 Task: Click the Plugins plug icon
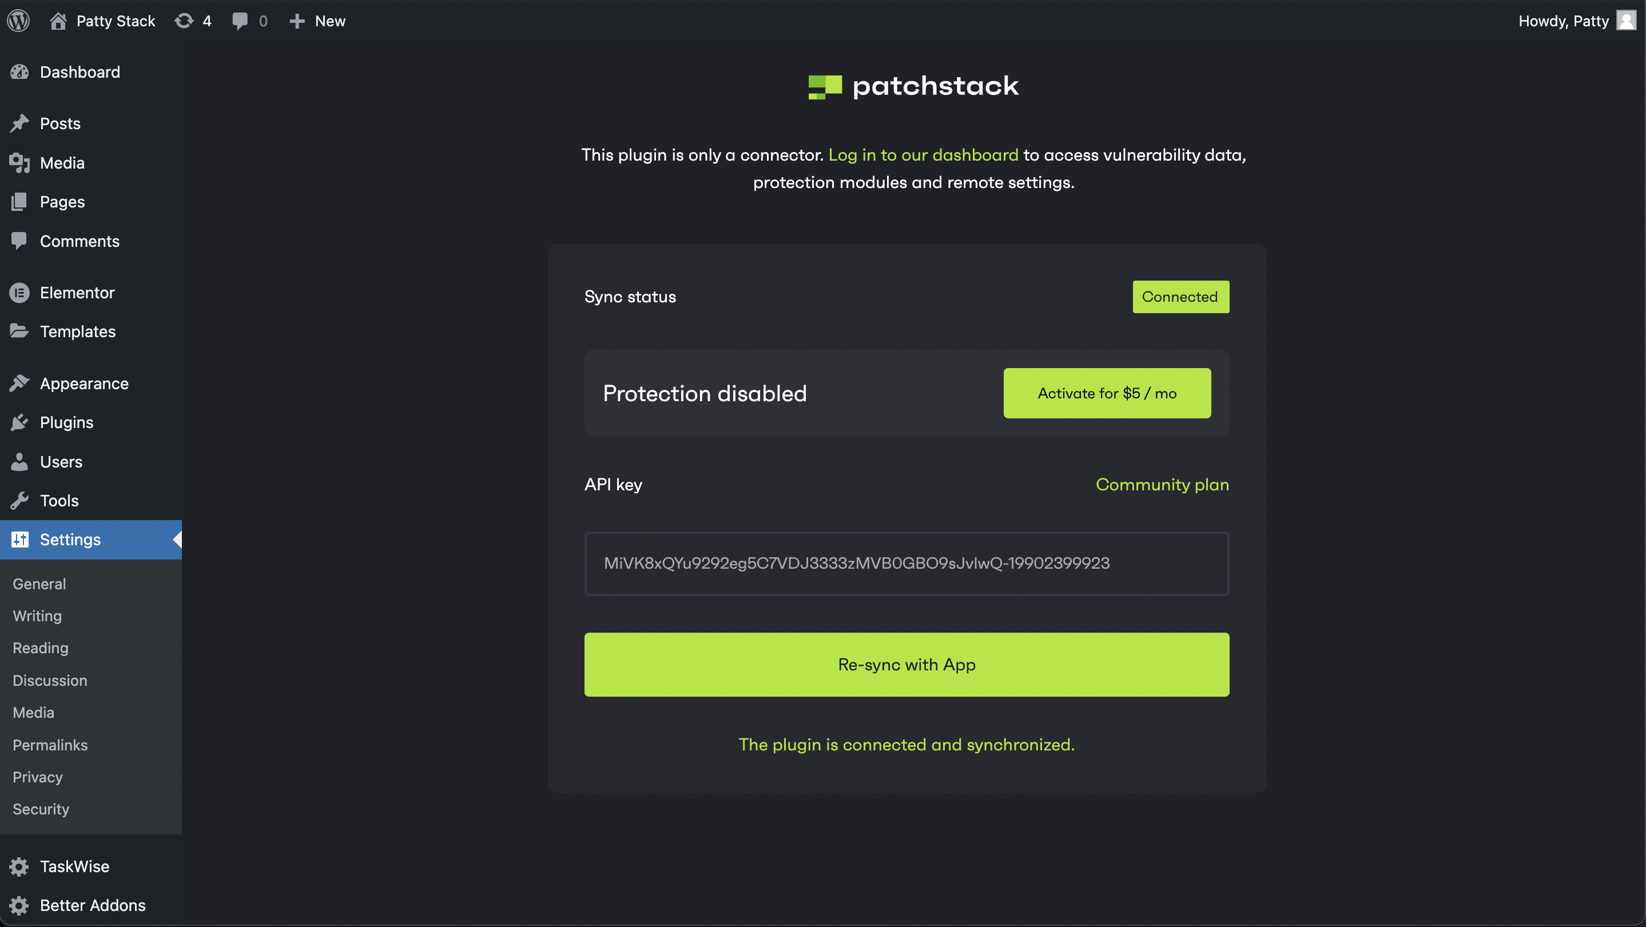19,423
